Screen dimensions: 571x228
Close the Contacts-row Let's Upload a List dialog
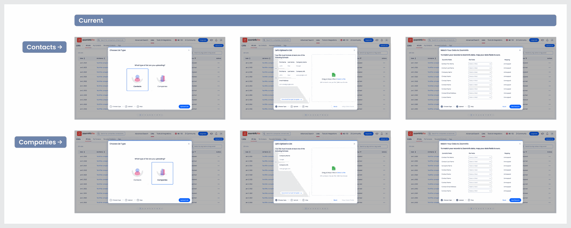(354, 50)
